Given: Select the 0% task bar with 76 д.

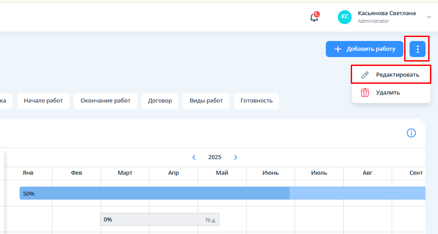Looking at the screenshot, I should (x=159, y=219).
